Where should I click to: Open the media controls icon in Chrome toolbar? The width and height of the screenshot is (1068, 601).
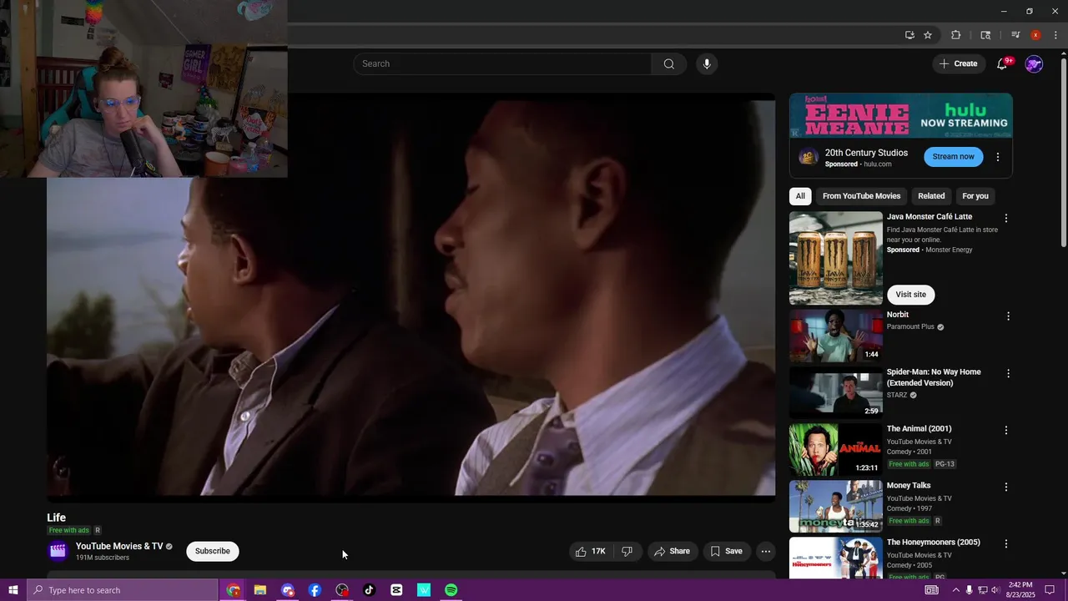[1015, 35]
